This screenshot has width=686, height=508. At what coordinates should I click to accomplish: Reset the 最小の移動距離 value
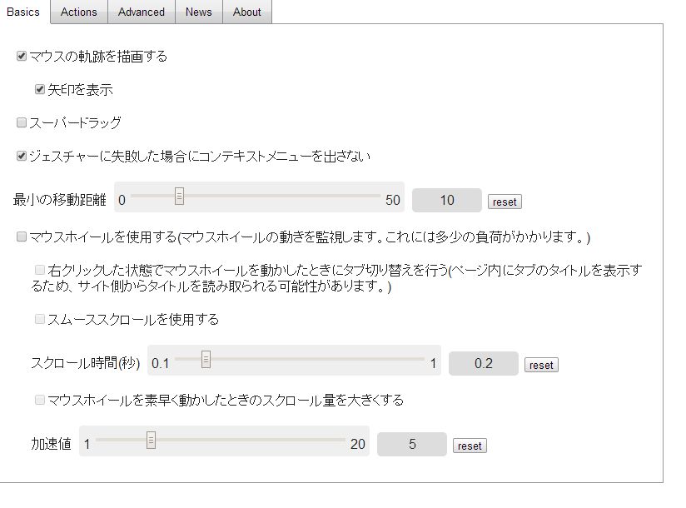[505, 202]
